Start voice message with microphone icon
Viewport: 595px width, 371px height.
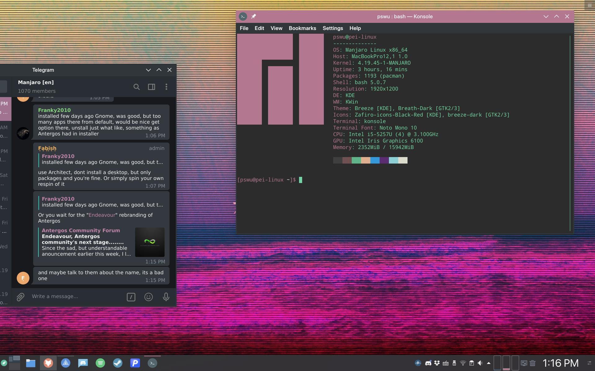(x=166, y=297)
